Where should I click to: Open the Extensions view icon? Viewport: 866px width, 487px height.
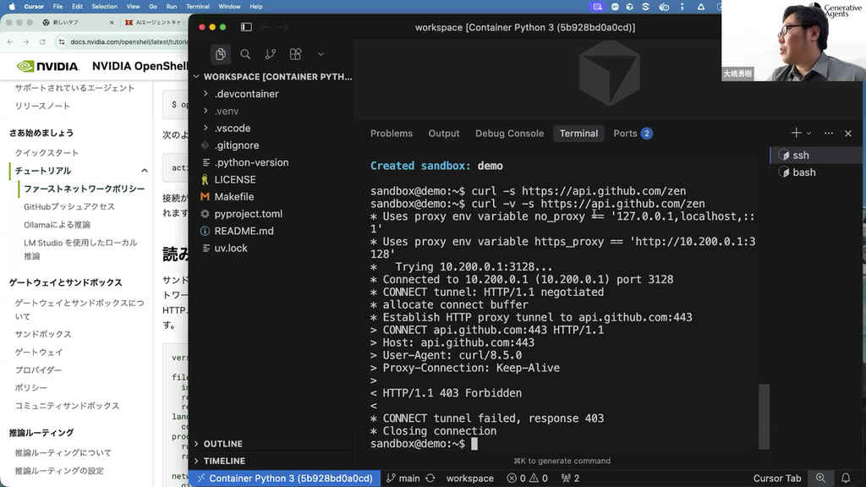coord(295,54)
